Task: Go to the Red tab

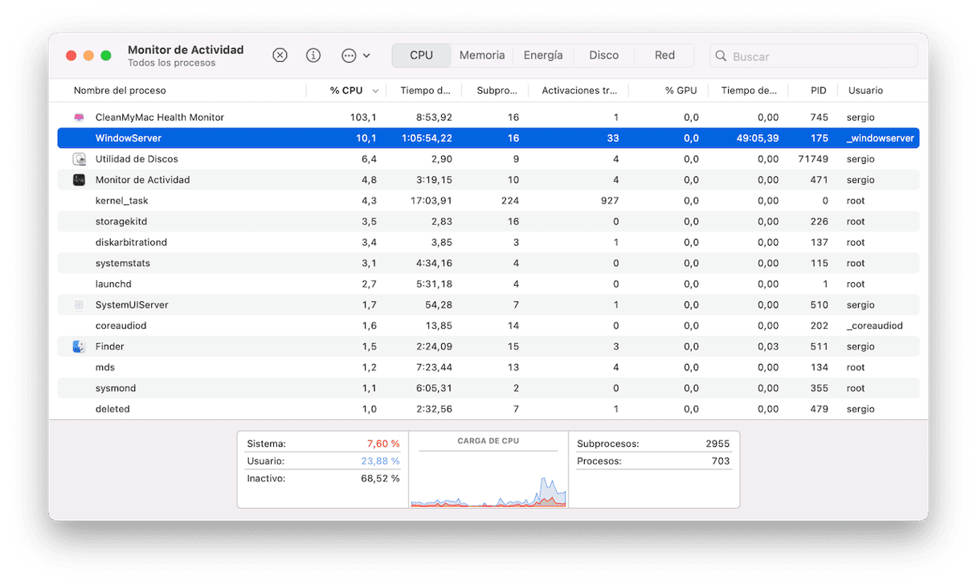Action: coord(664,55)
